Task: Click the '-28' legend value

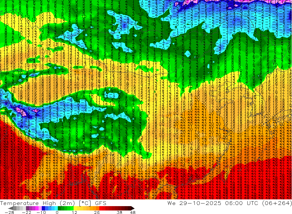Action: [9, 212]
